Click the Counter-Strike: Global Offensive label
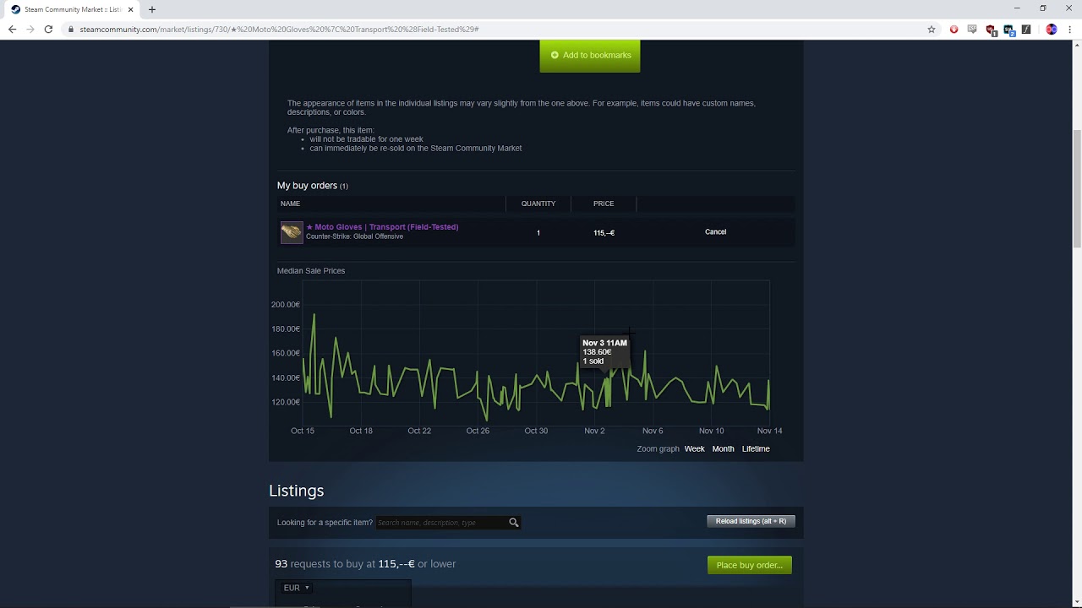Screen dimensions: 1082x608 coord(354,236)
